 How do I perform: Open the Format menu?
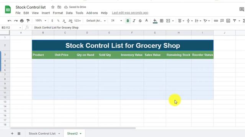coord(58,13)
